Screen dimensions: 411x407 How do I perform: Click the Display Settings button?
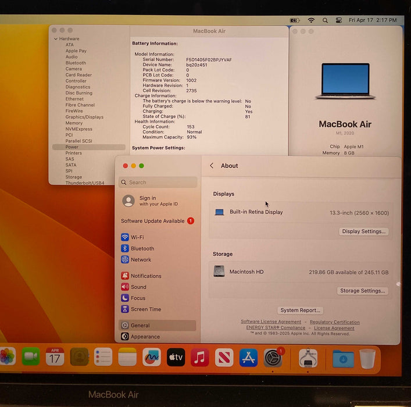click(363, 231)
